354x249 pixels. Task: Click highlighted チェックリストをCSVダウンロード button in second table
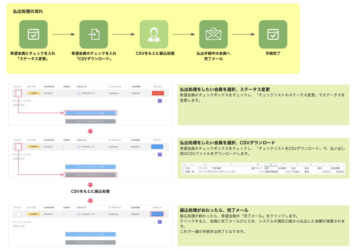click(90, 175)
